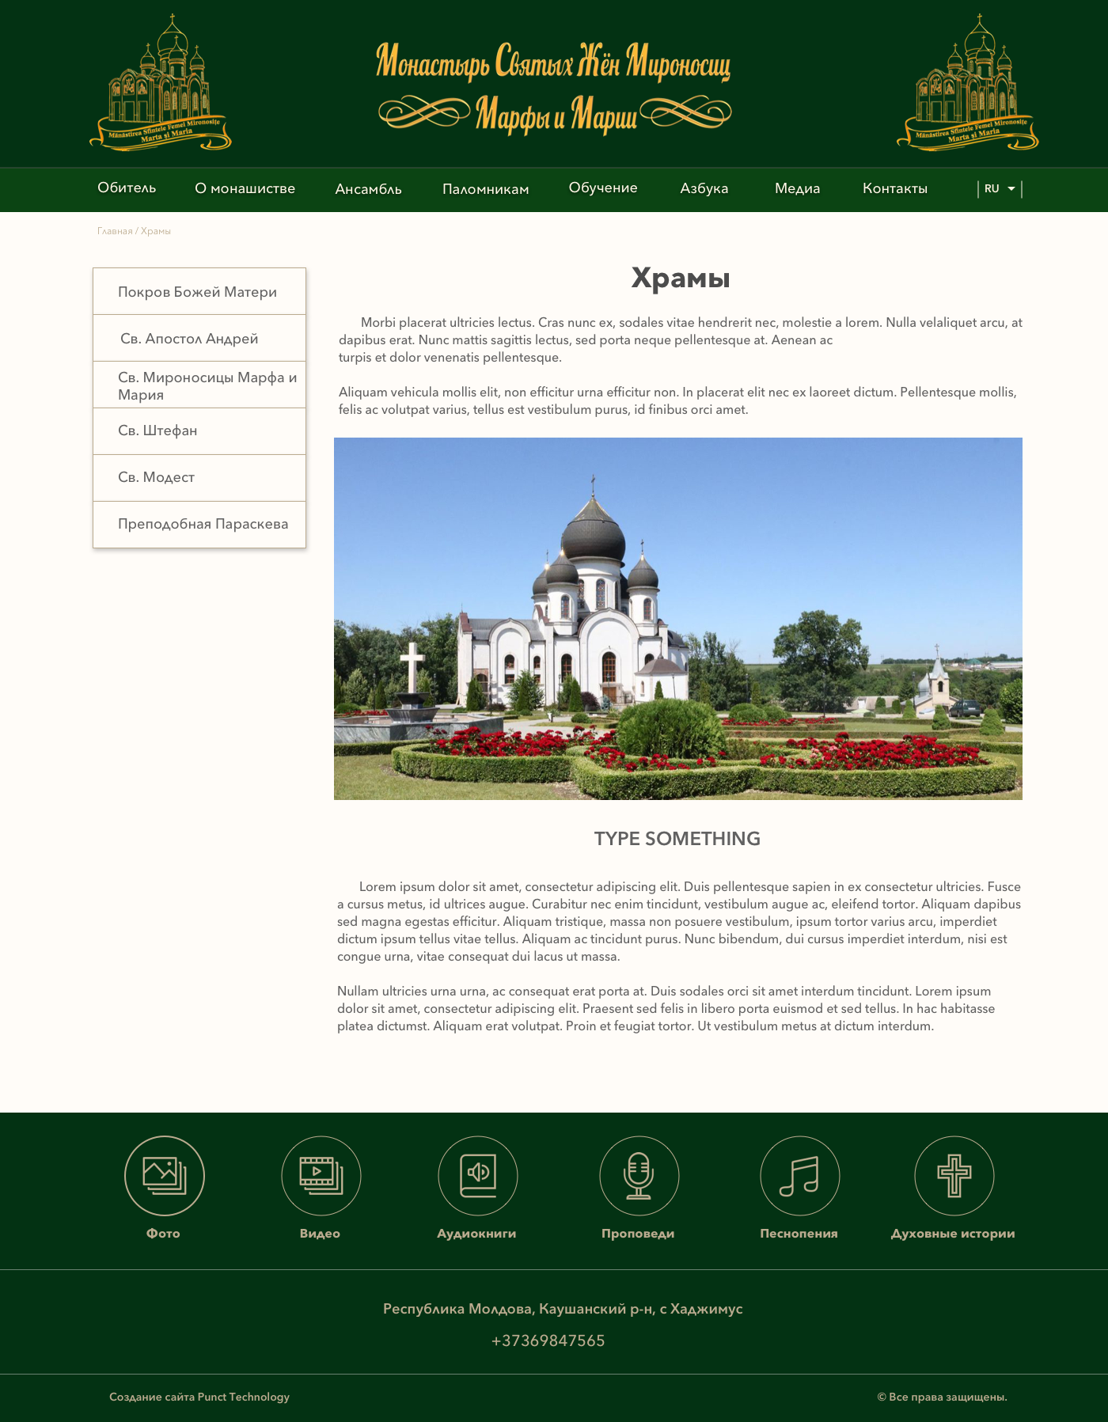Viewport: 1108px width, 1422px height.
Task: Open the Песнопения music note icon
Action: tap(799, 1175)
